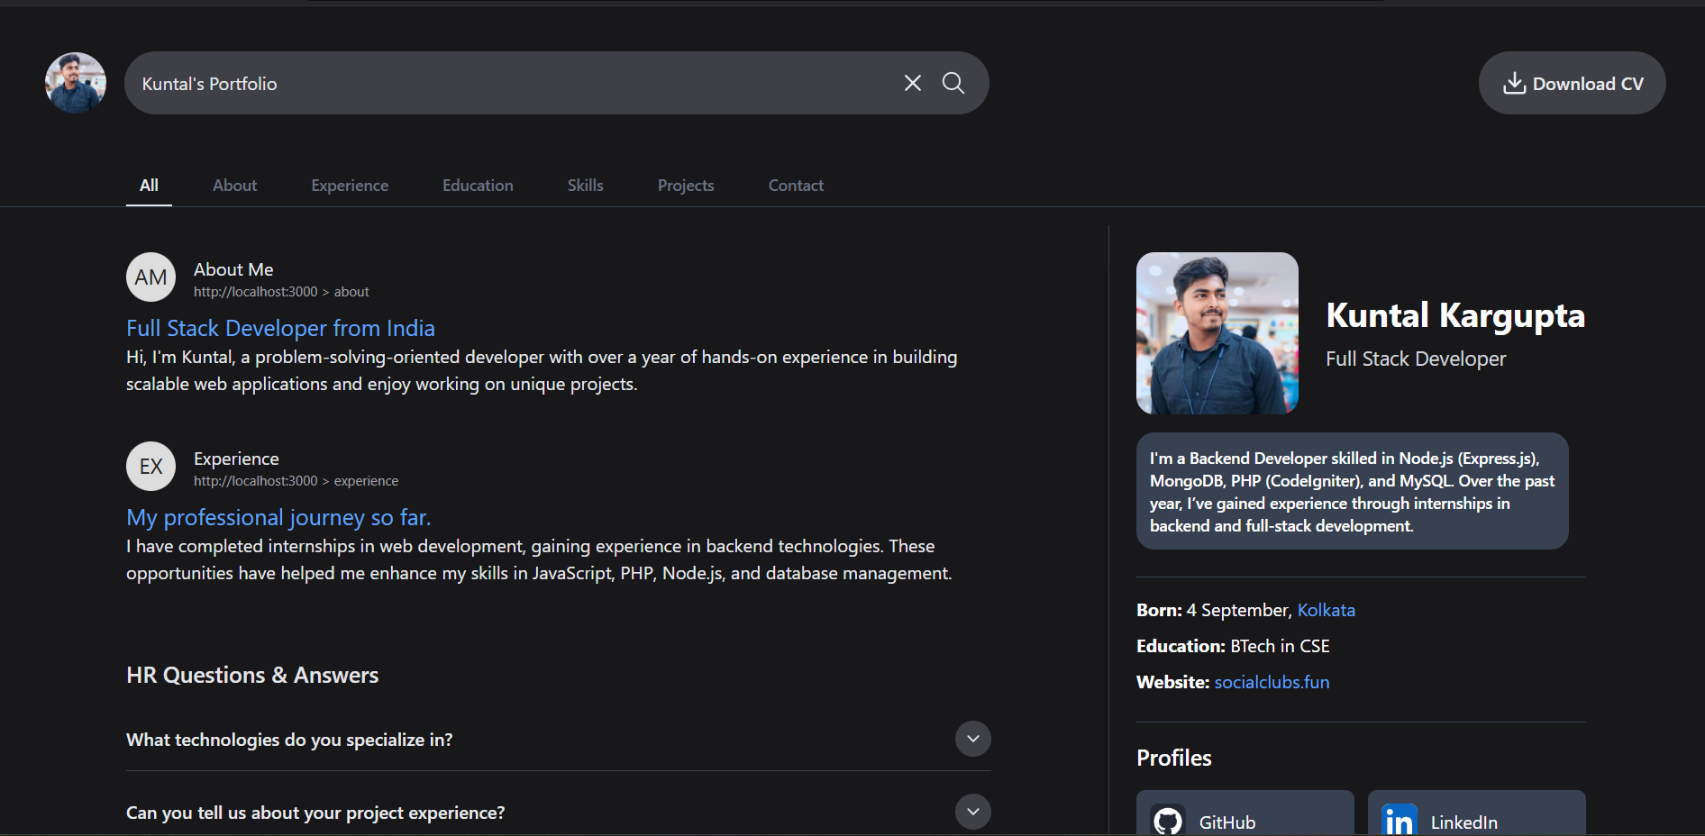Open the Experience tab
The width and height of the screenshot is (1705, 836).
tap(350, 186)
